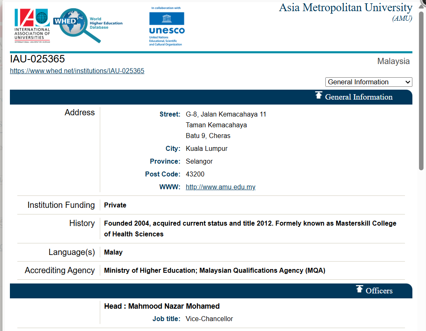This screenshot has width=426, height=331.
Task: Click the Province: field label
Action: coord(165,162)
